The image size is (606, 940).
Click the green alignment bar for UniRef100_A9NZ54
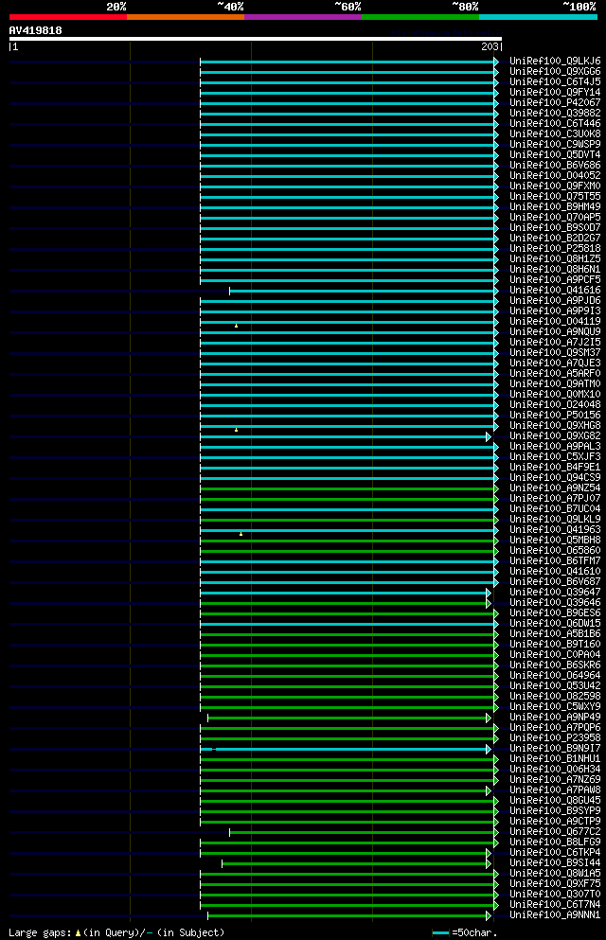tap(349, 488)
